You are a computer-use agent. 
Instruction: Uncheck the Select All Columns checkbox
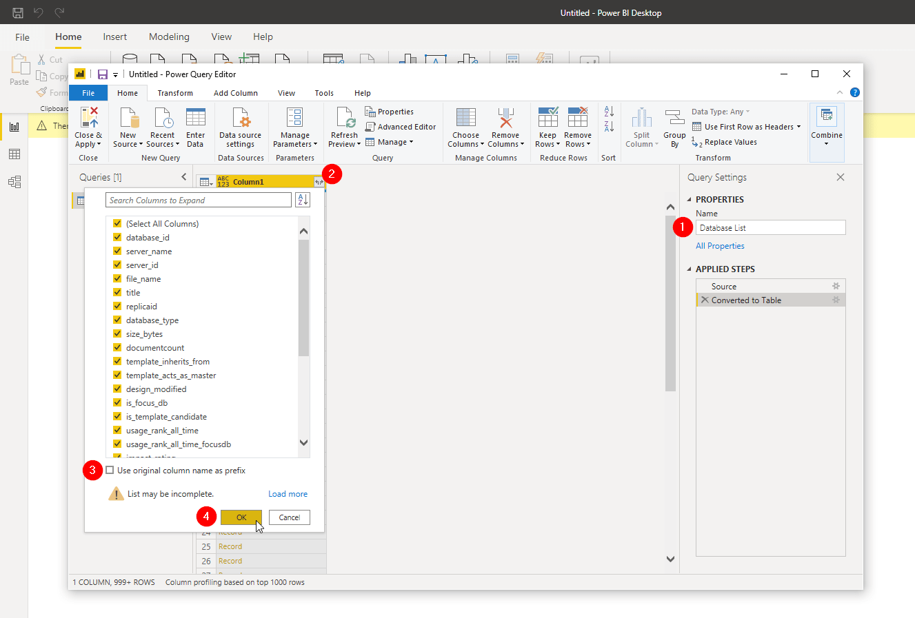[117, 224]
